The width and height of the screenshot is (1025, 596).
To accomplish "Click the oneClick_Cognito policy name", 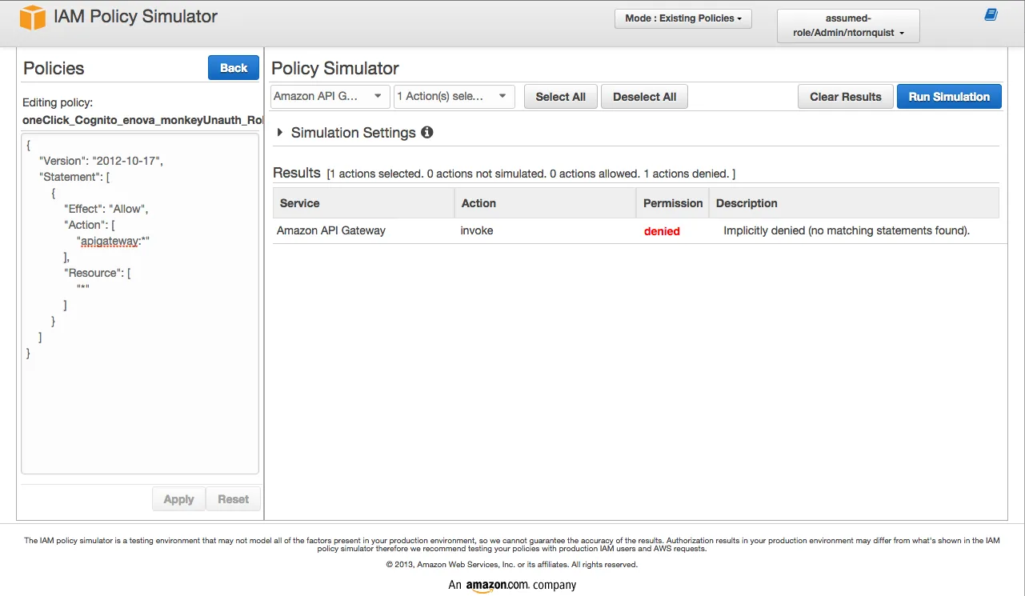I will tap(142, 120).
